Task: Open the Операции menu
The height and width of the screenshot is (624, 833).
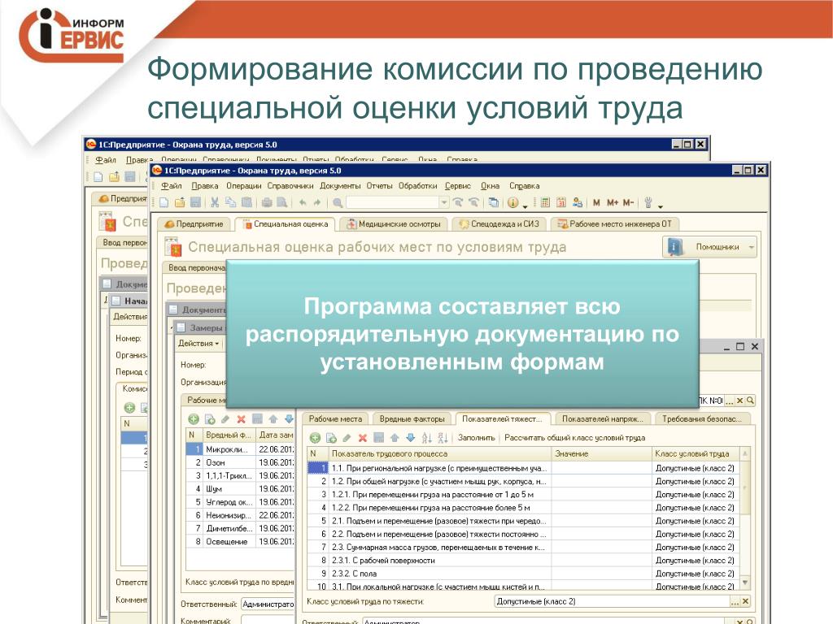Action: point(243,186)
